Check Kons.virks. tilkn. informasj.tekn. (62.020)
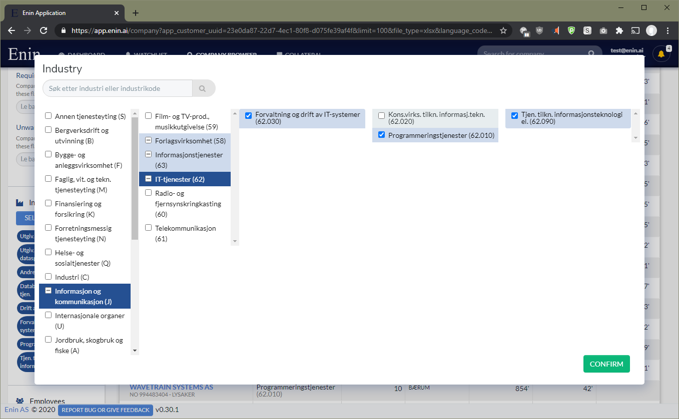Image resolution: width=679 pixels, height=419 pixels. 382,116
